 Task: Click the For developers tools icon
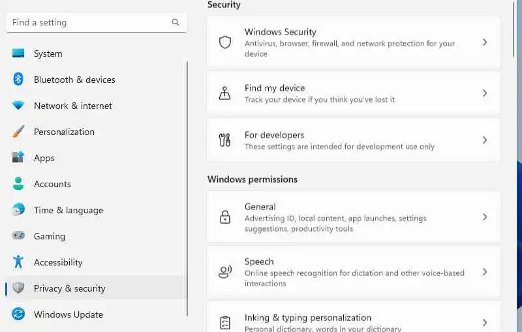click(225, 140)
